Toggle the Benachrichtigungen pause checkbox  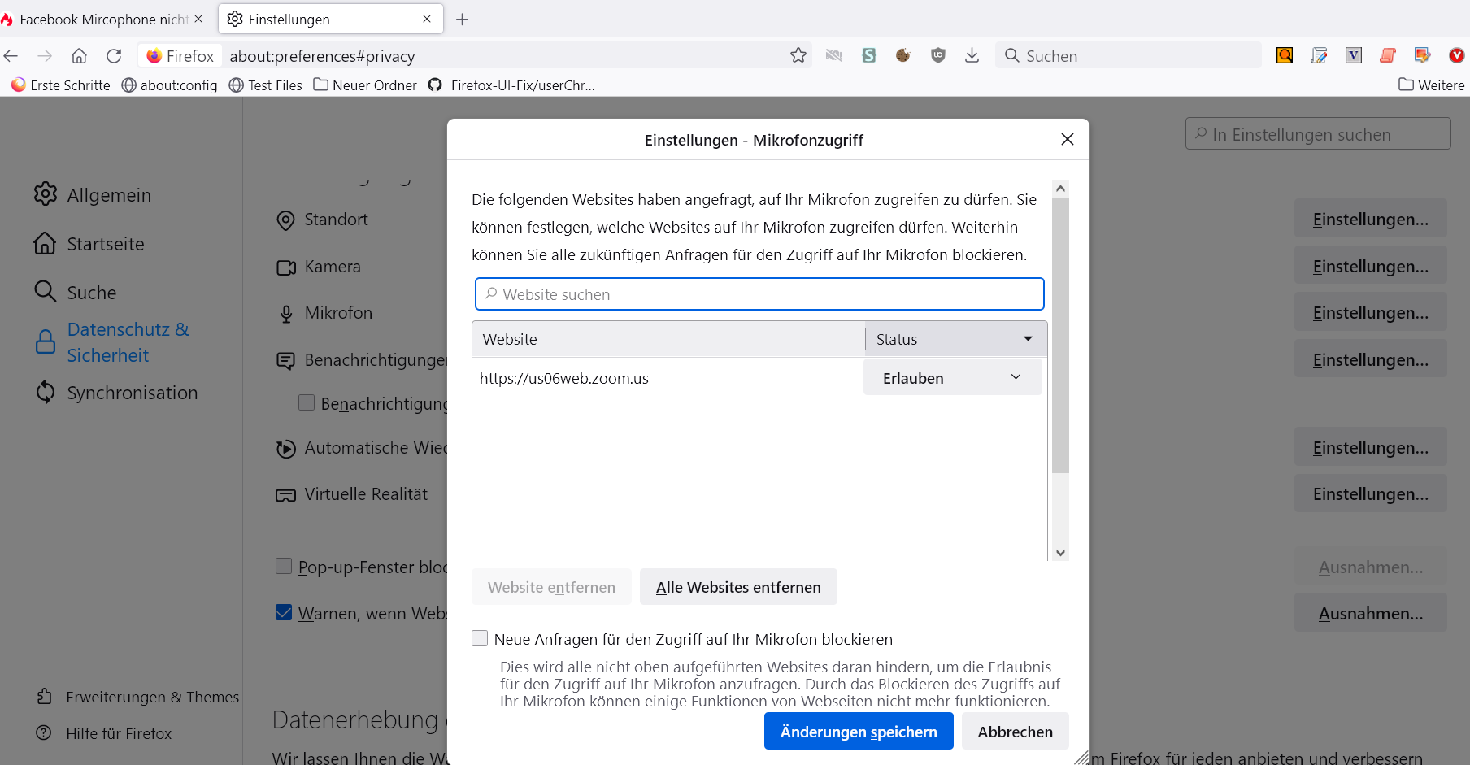[x=307, y=402]
